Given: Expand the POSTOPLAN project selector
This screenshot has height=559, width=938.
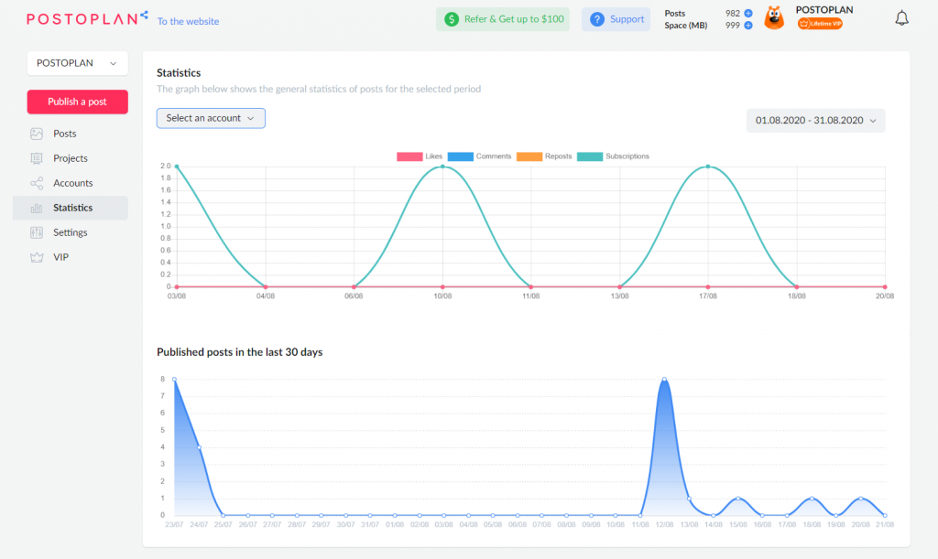Looking at the screenshot, I should (77, 63).
